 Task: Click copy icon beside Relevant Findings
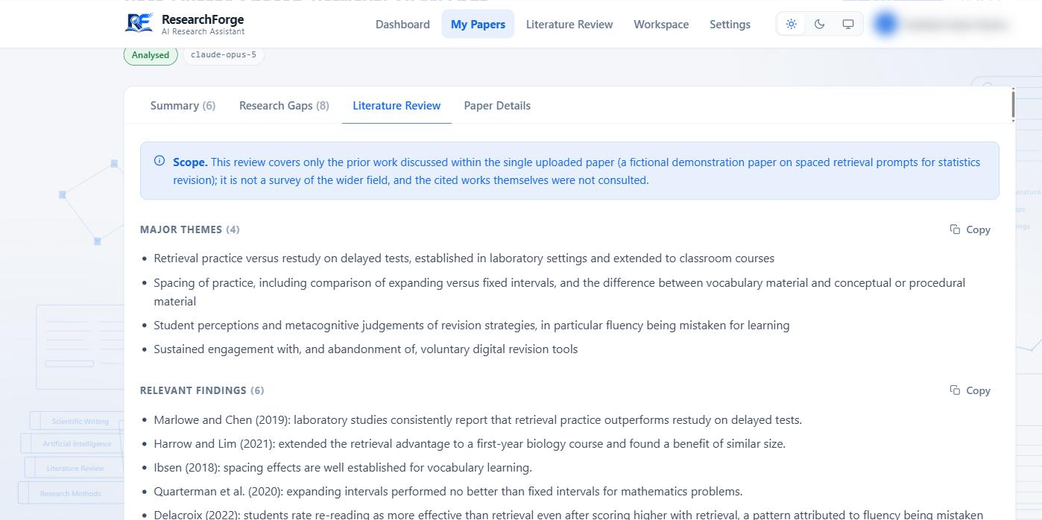pos(955,390)
